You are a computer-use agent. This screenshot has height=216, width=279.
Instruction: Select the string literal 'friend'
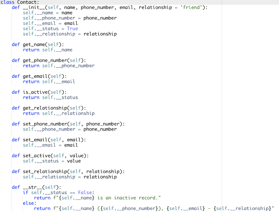coord(191,7)
